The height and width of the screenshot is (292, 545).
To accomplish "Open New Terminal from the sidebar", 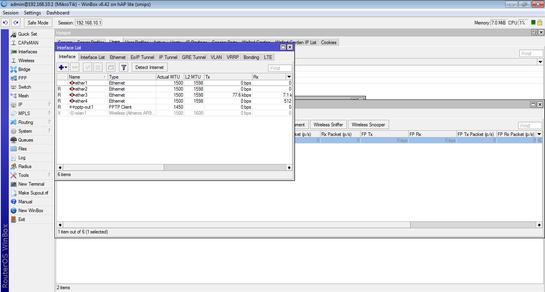I will [31, 184].
